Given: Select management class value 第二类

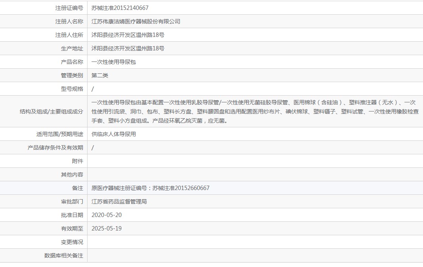Looking at the screenshot, I should 99,75.
